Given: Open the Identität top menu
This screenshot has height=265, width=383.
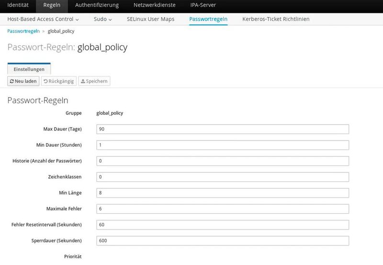Looking at the screenshot, I should tap(18, 5).
